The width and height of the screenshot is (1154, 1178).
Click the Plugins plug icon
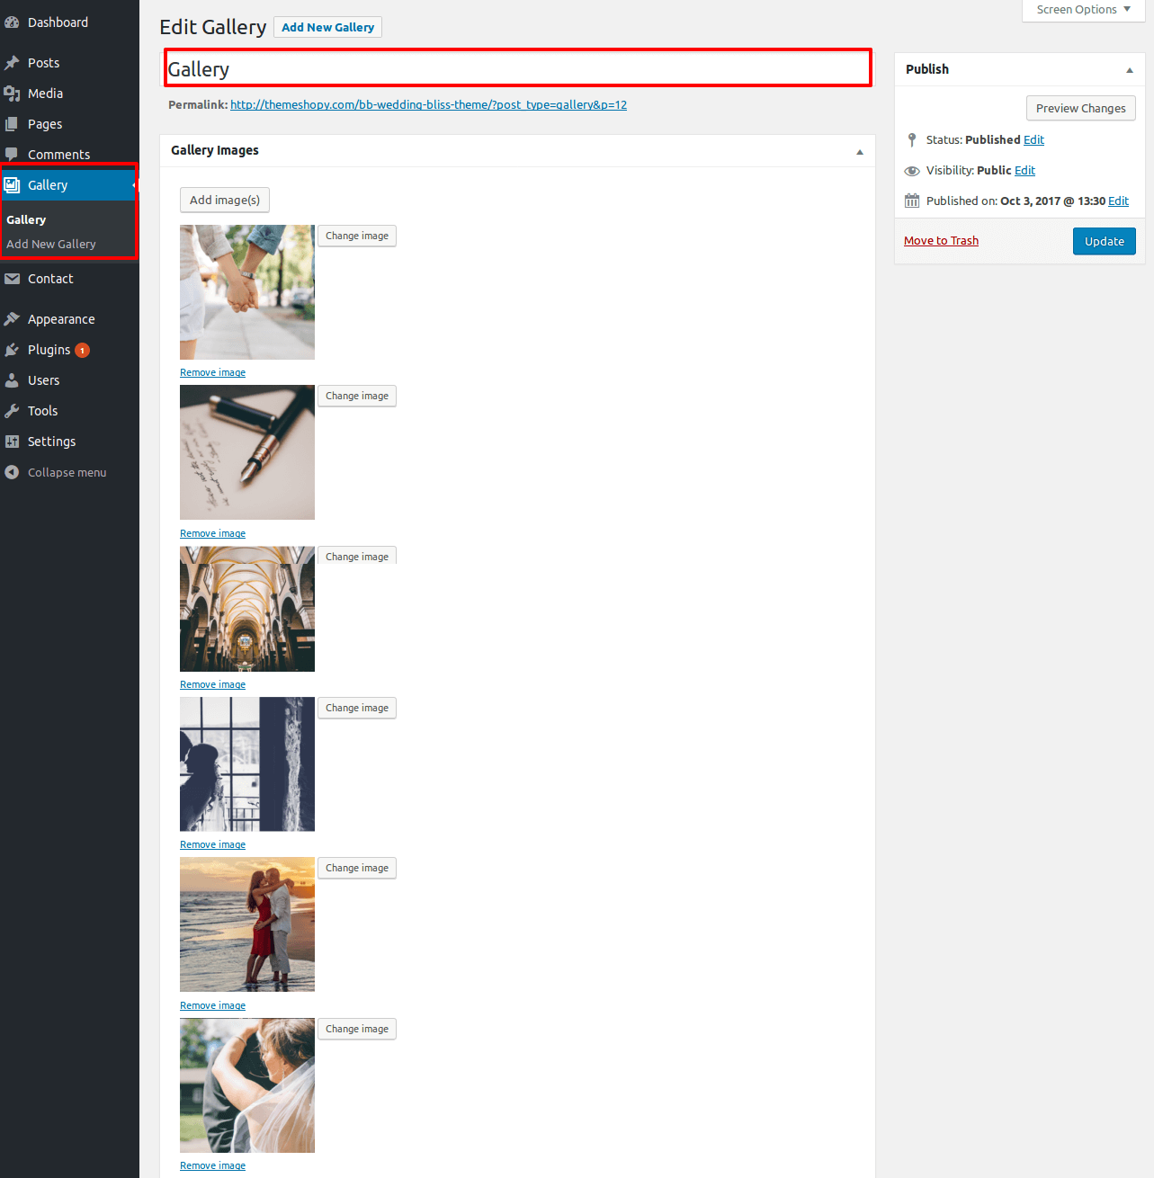click(x=12, y=350)
